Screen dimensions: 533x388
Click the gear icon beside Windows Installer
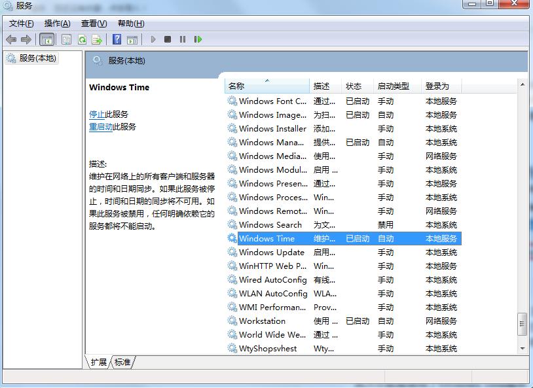[232, 128]
